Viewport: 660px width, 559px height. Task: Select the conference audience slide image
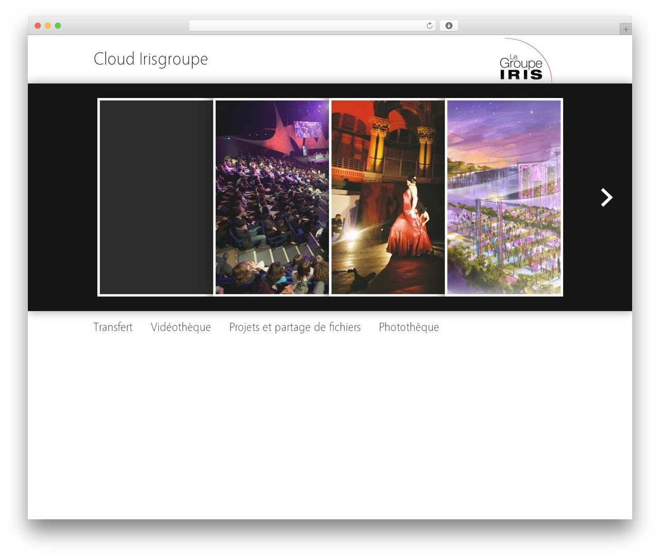tap(272, 198)
